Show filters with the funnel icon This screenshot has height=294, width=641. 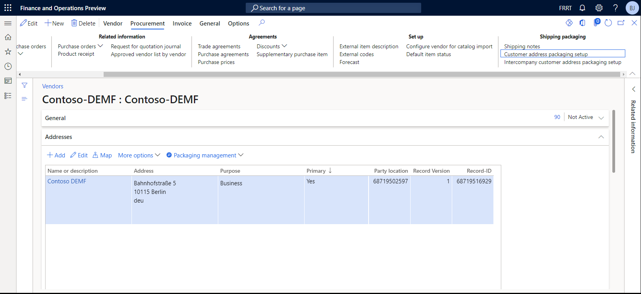(x=24, y=85)
